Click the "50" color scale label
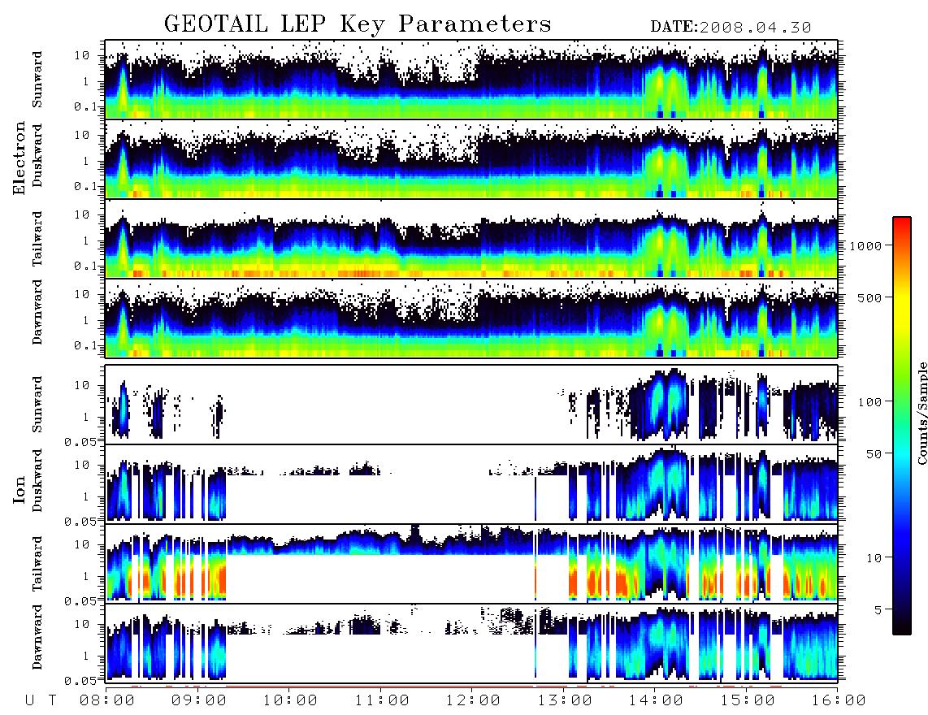 coord(874,454)
